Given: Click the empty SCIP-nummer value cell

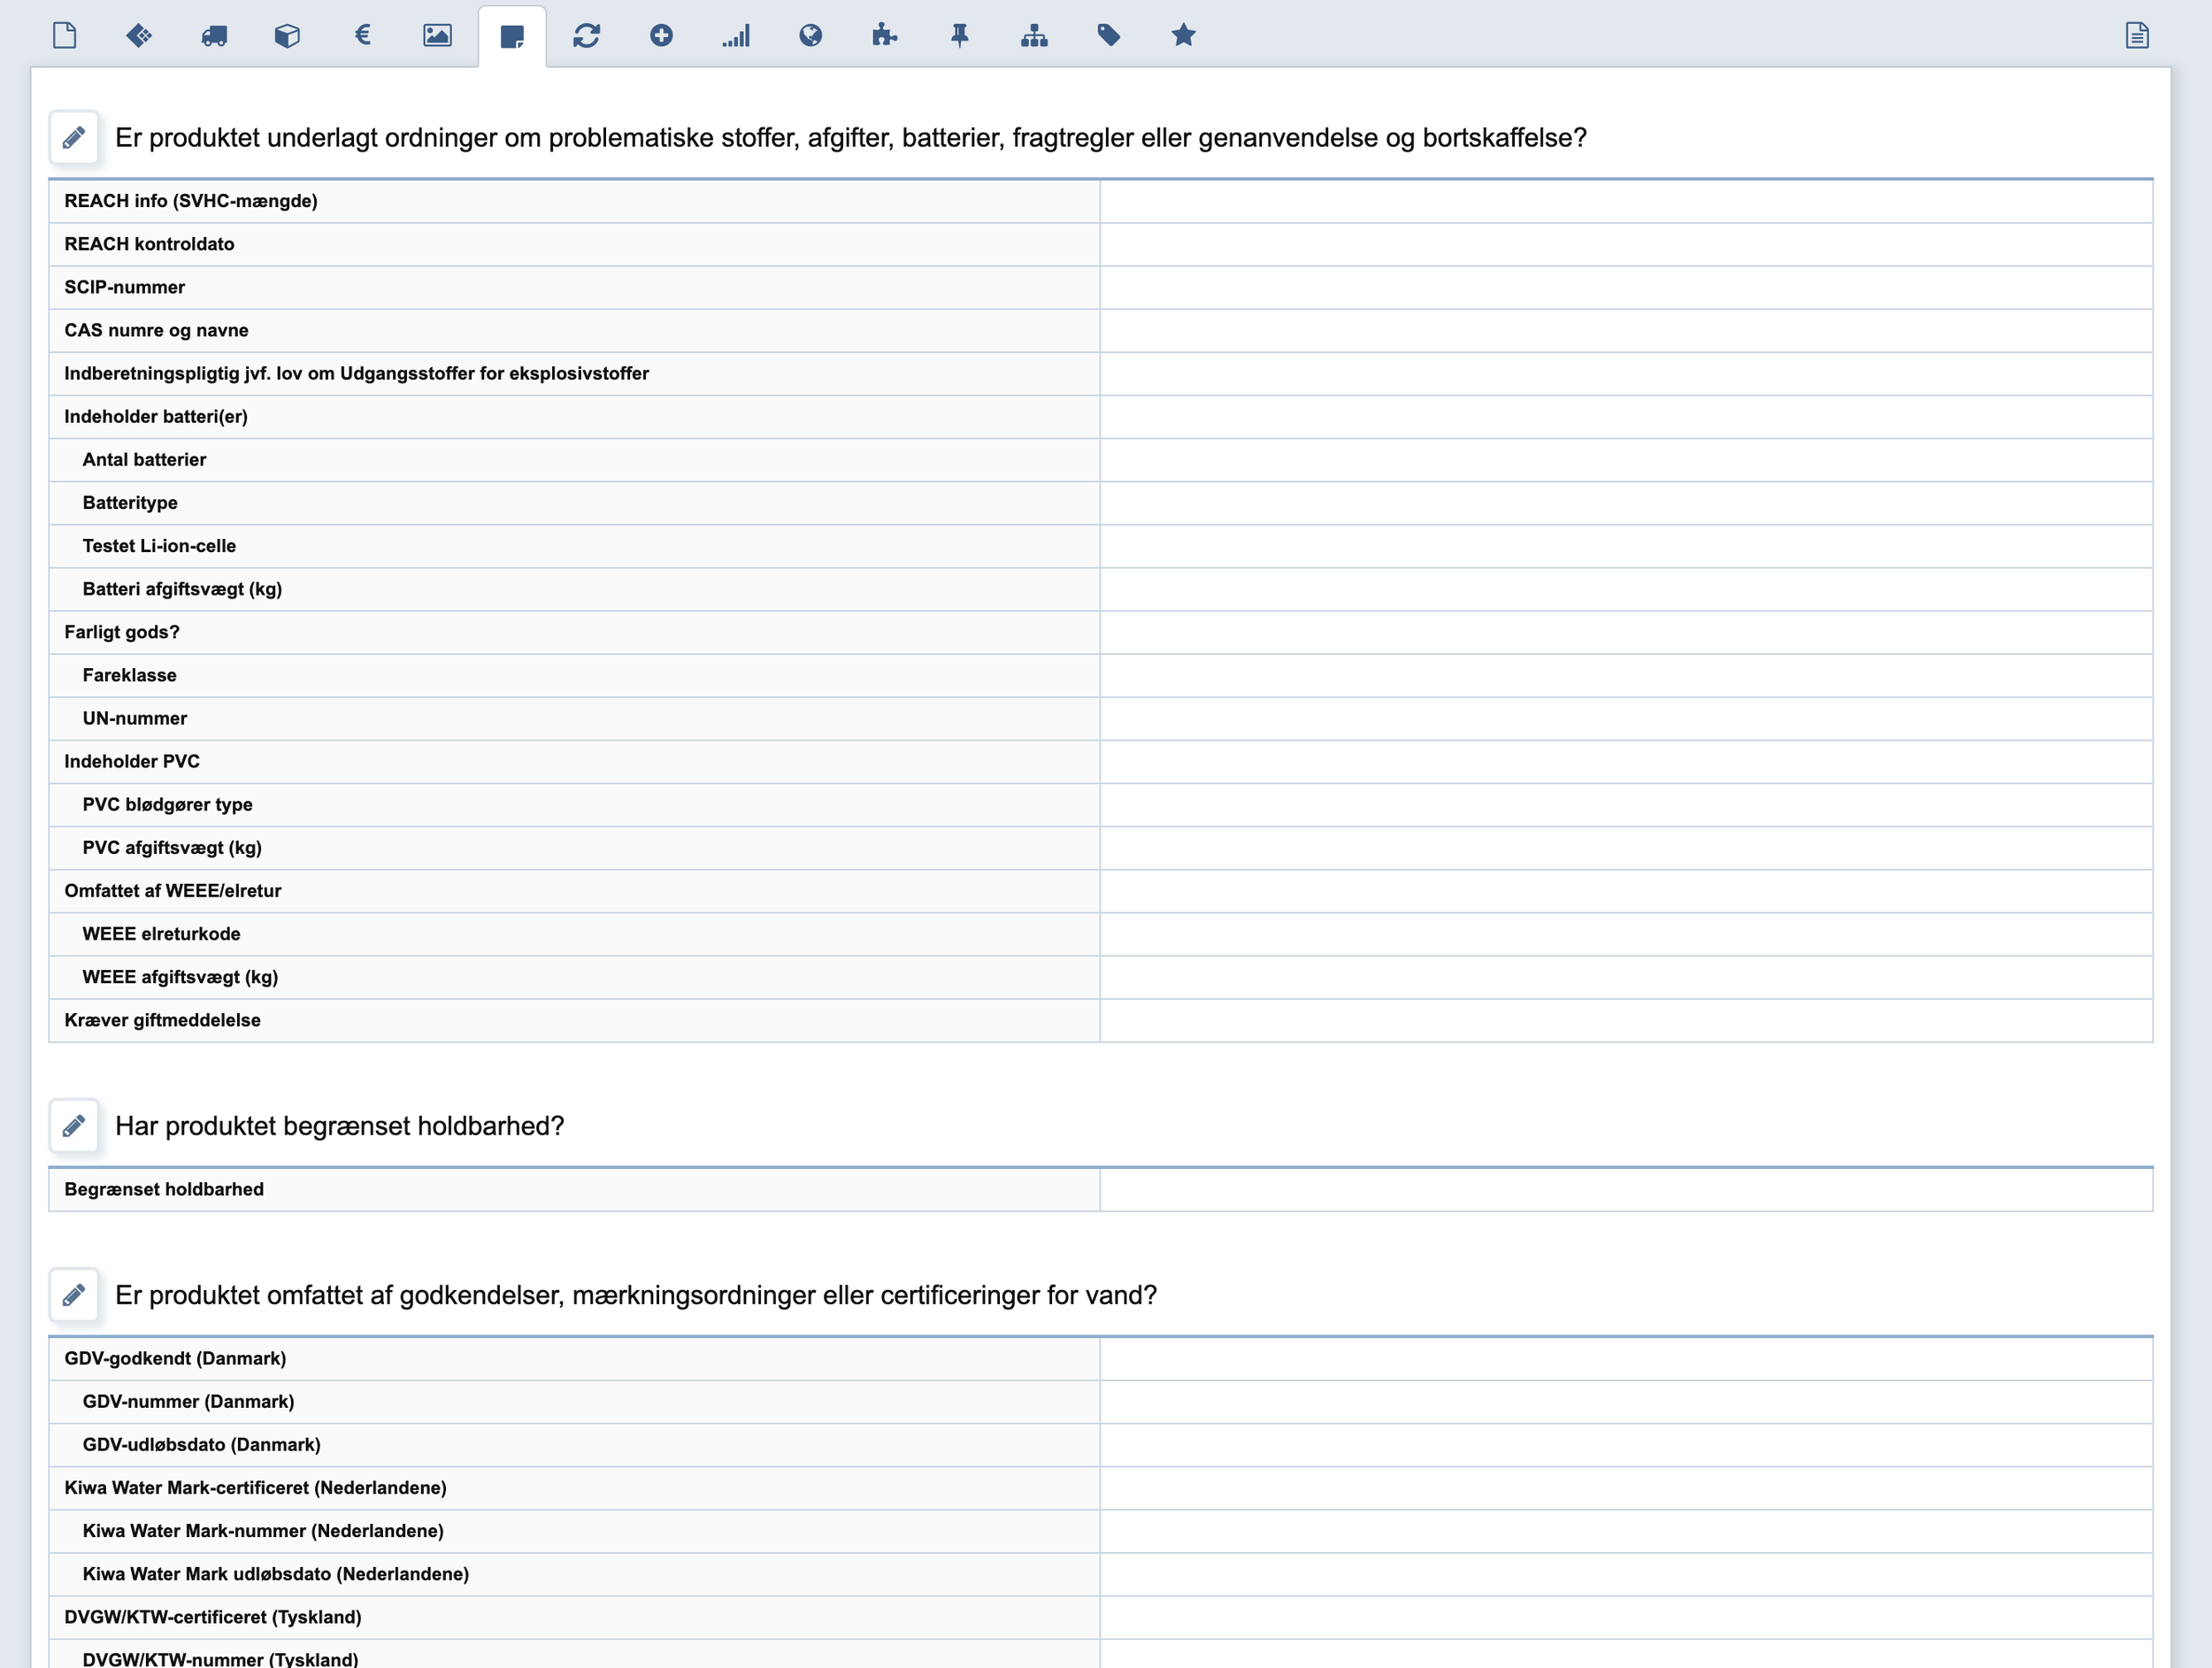Looking at the screenshot, I should (1625, 287).
